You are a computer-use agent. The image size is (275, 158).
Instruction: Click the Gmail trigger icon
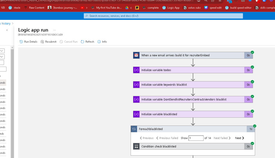(136, 55)
